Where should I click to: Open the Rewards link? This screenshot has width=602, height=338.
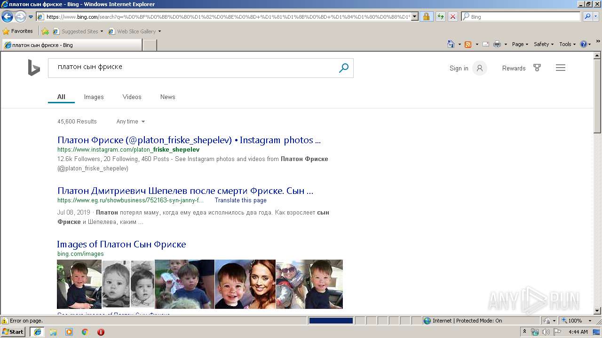click(x=514, y=69)
